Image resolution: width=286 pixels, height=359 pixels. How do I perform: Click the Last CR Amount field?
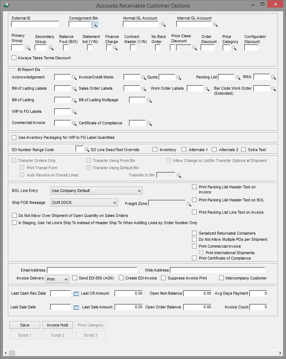point(129,294)
